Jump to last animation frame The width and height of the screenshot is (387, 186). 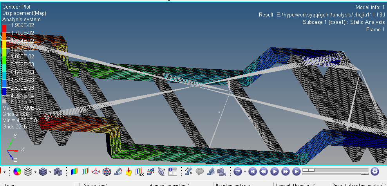297,172
